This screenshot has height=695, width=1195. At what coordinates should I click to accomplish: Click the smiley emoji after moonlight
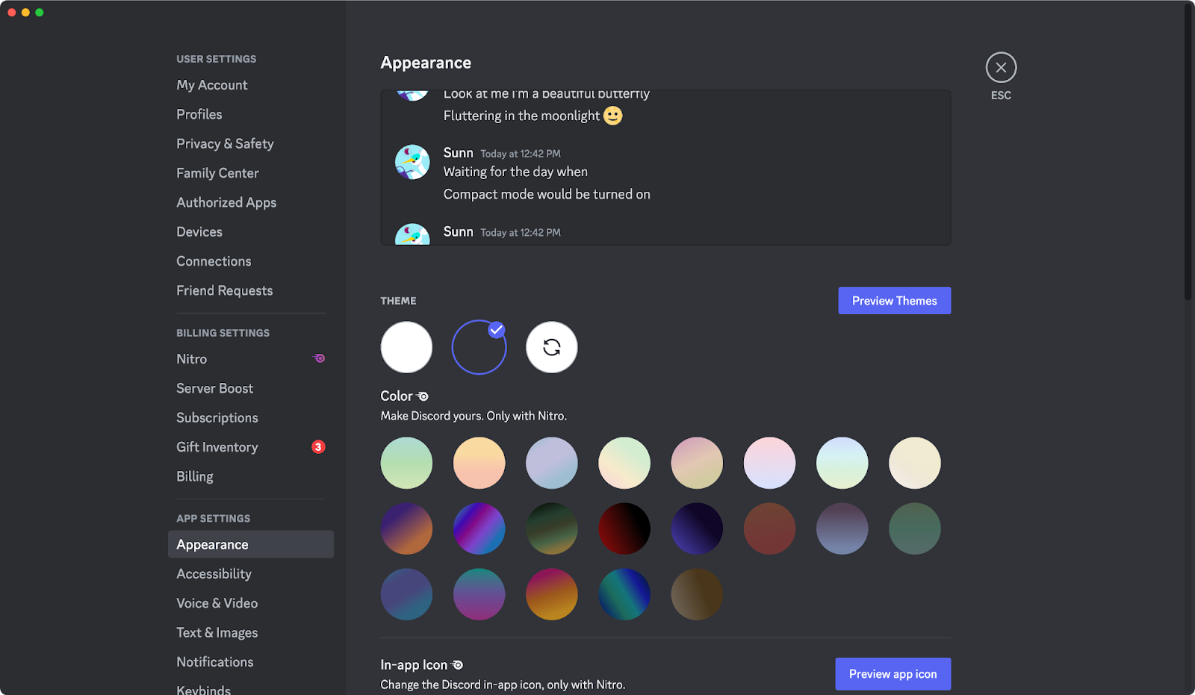point(612,116)
